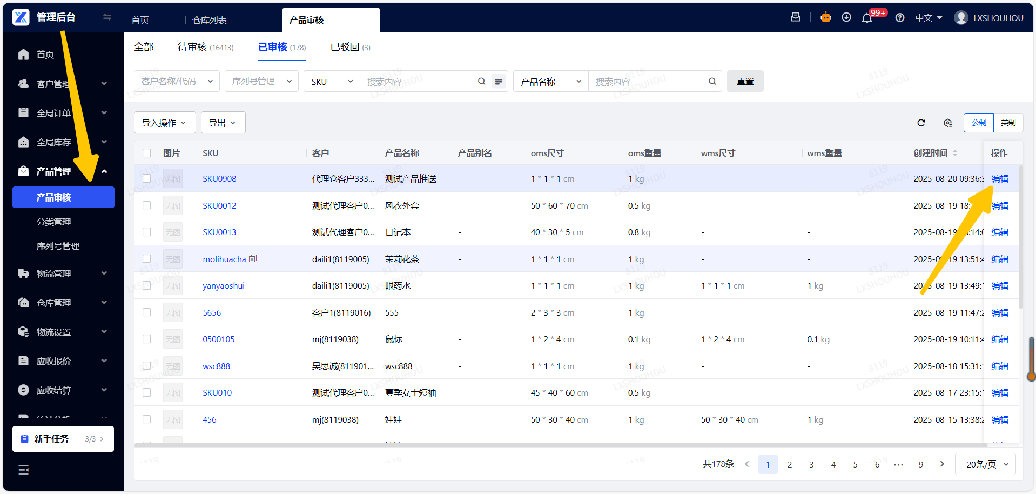Click the download icon in header
This screenshot has height=494, width=1036.
(846, 17)
